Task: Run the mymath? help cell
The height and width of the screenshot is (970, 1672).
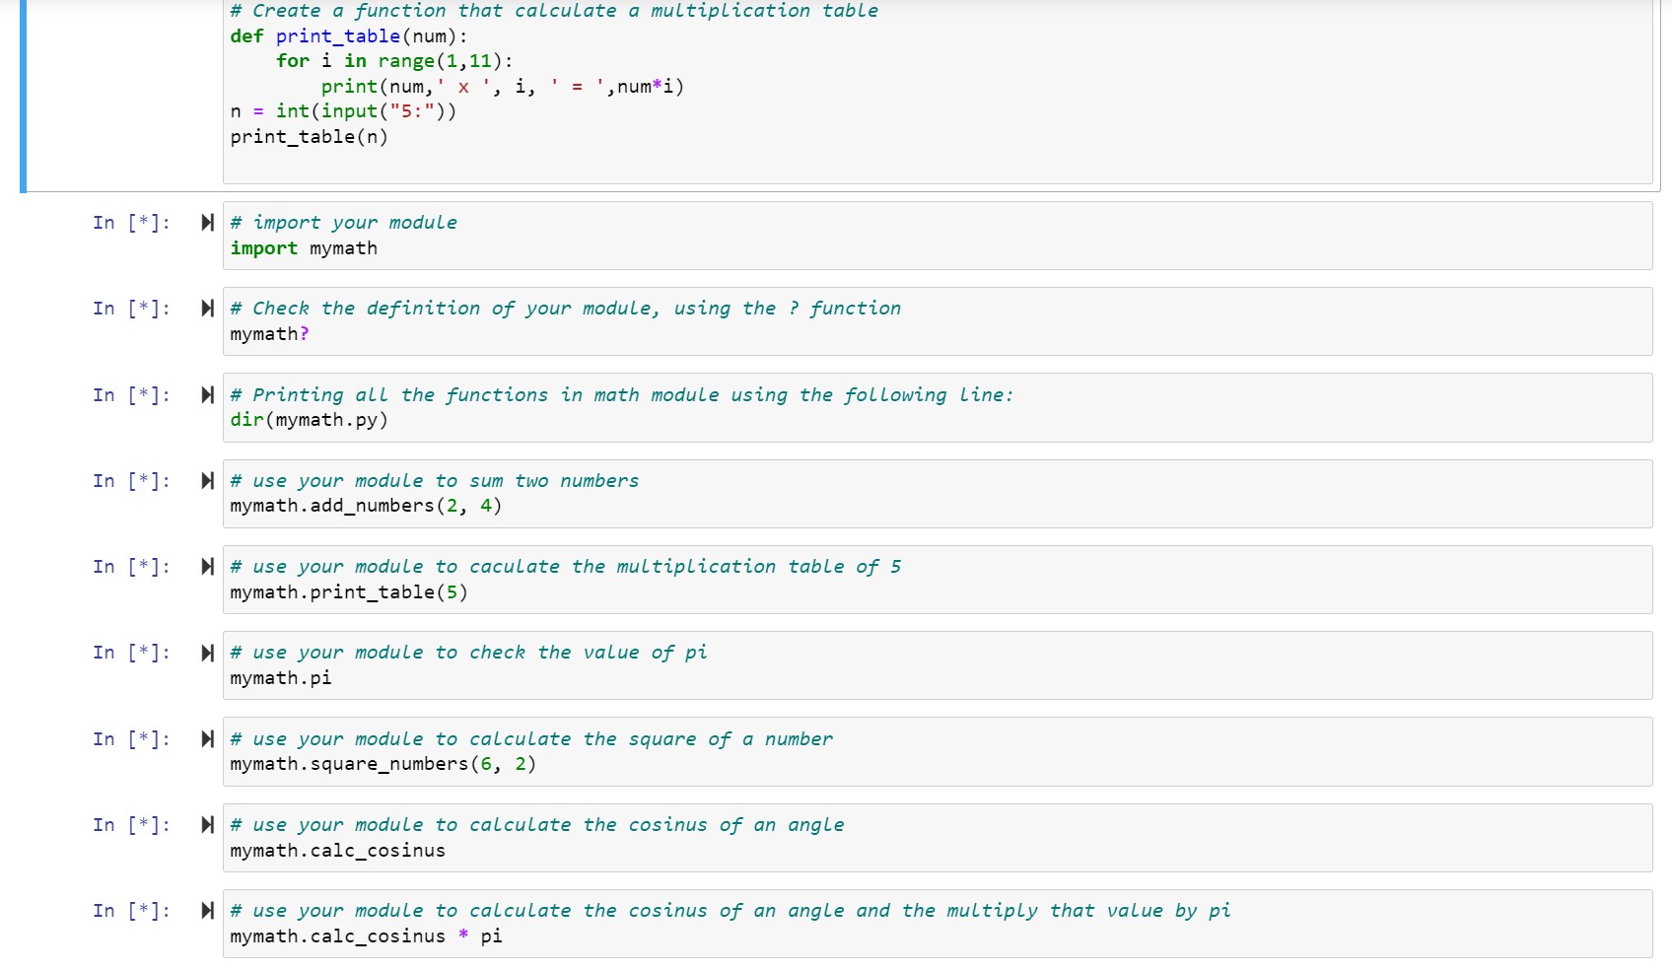Action: [x=207, y=308]
